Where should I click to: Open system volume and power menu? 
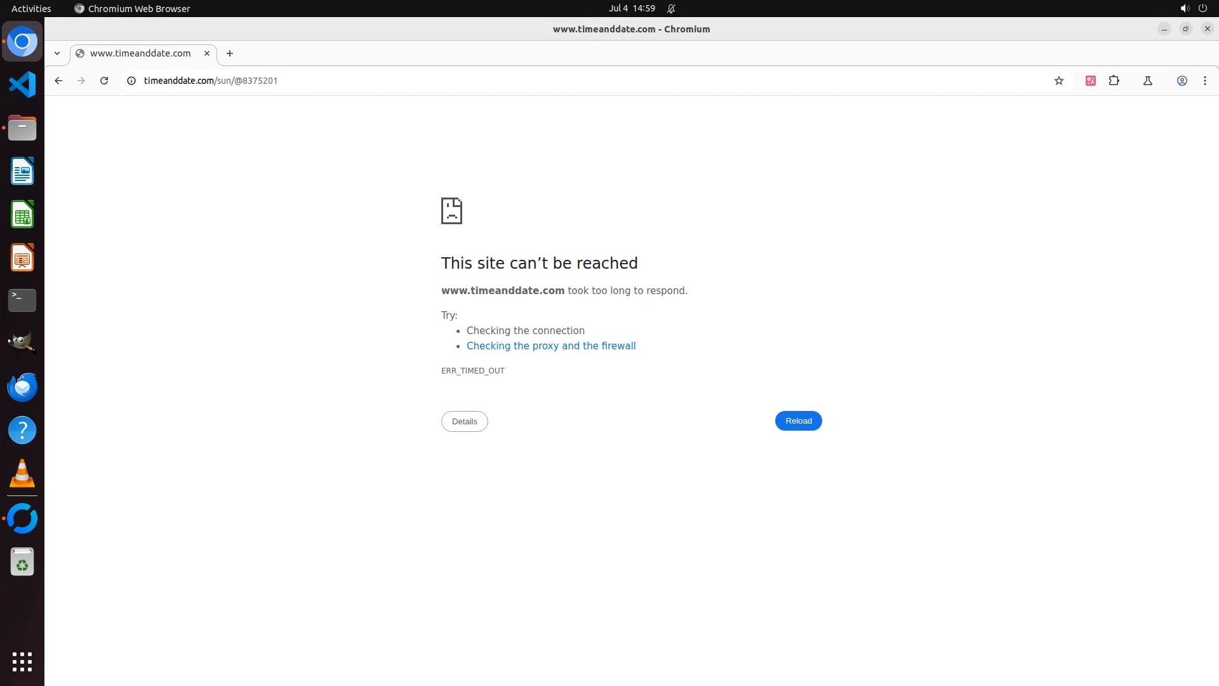click(x=1193, y=8)
